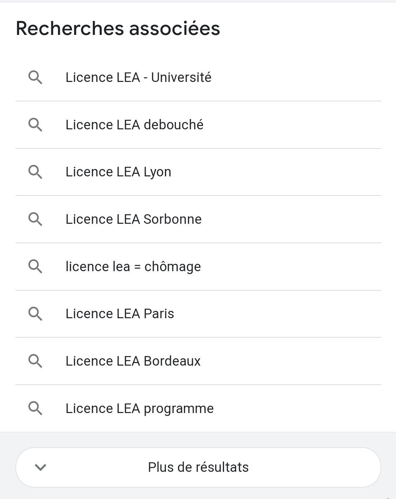Tap the search icon for Licence LEA Lyon

pos(35,172)
